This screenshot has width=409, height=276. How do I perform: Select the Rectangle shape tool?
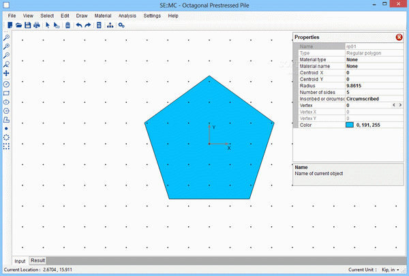point(7,92)
